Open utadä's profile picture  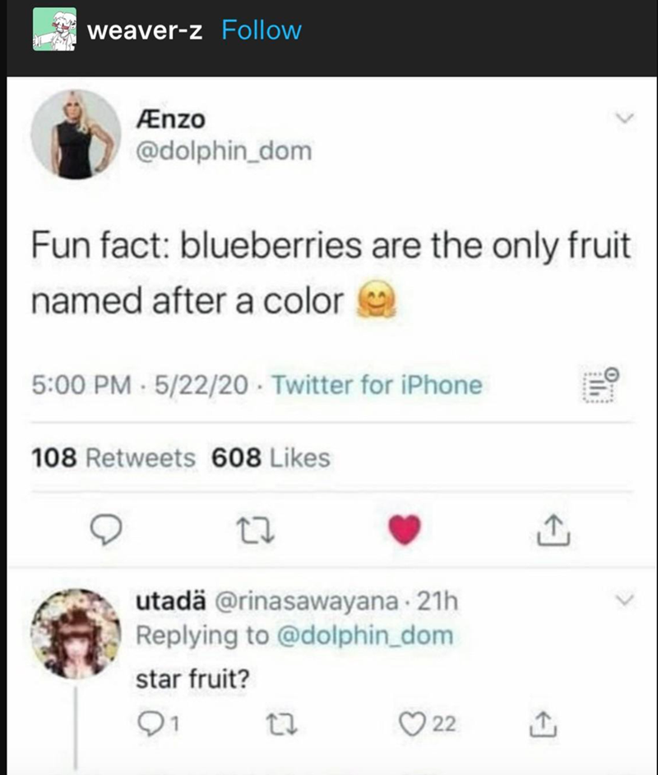coord(76,633)
